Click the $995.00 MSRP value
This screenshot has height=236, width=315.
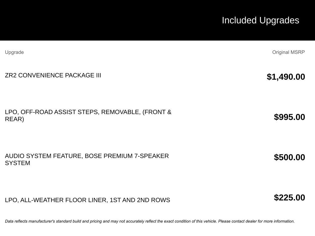pyautogui.click(x=289, y=117)
